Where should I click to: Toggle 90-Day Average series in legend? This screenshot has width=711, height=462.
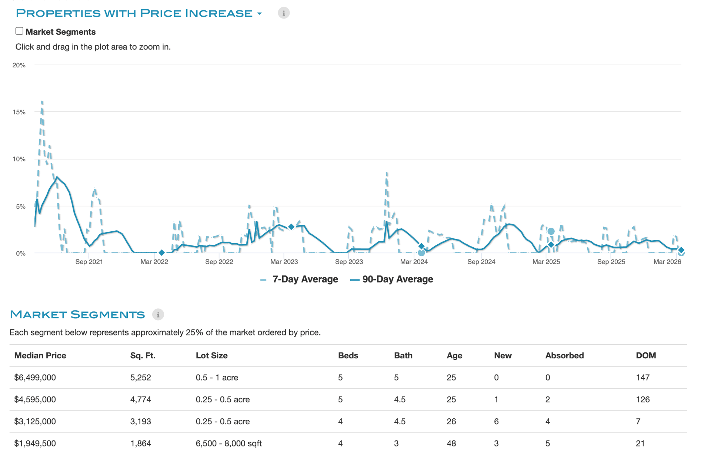[x=397, y=279]
